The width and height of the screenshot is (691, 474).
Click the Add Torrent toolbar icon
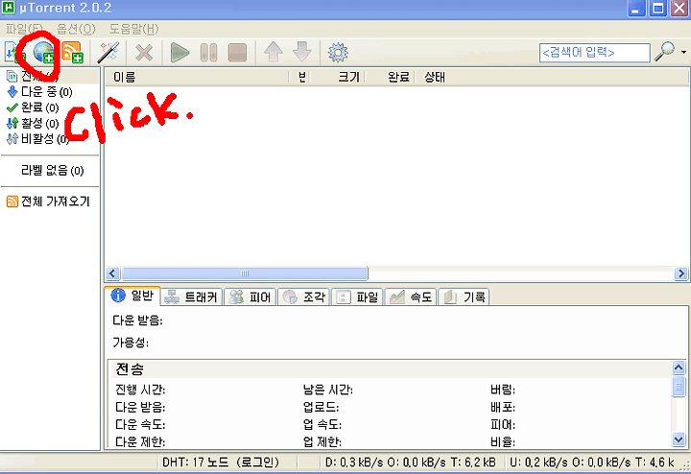[x=13, y=52]
